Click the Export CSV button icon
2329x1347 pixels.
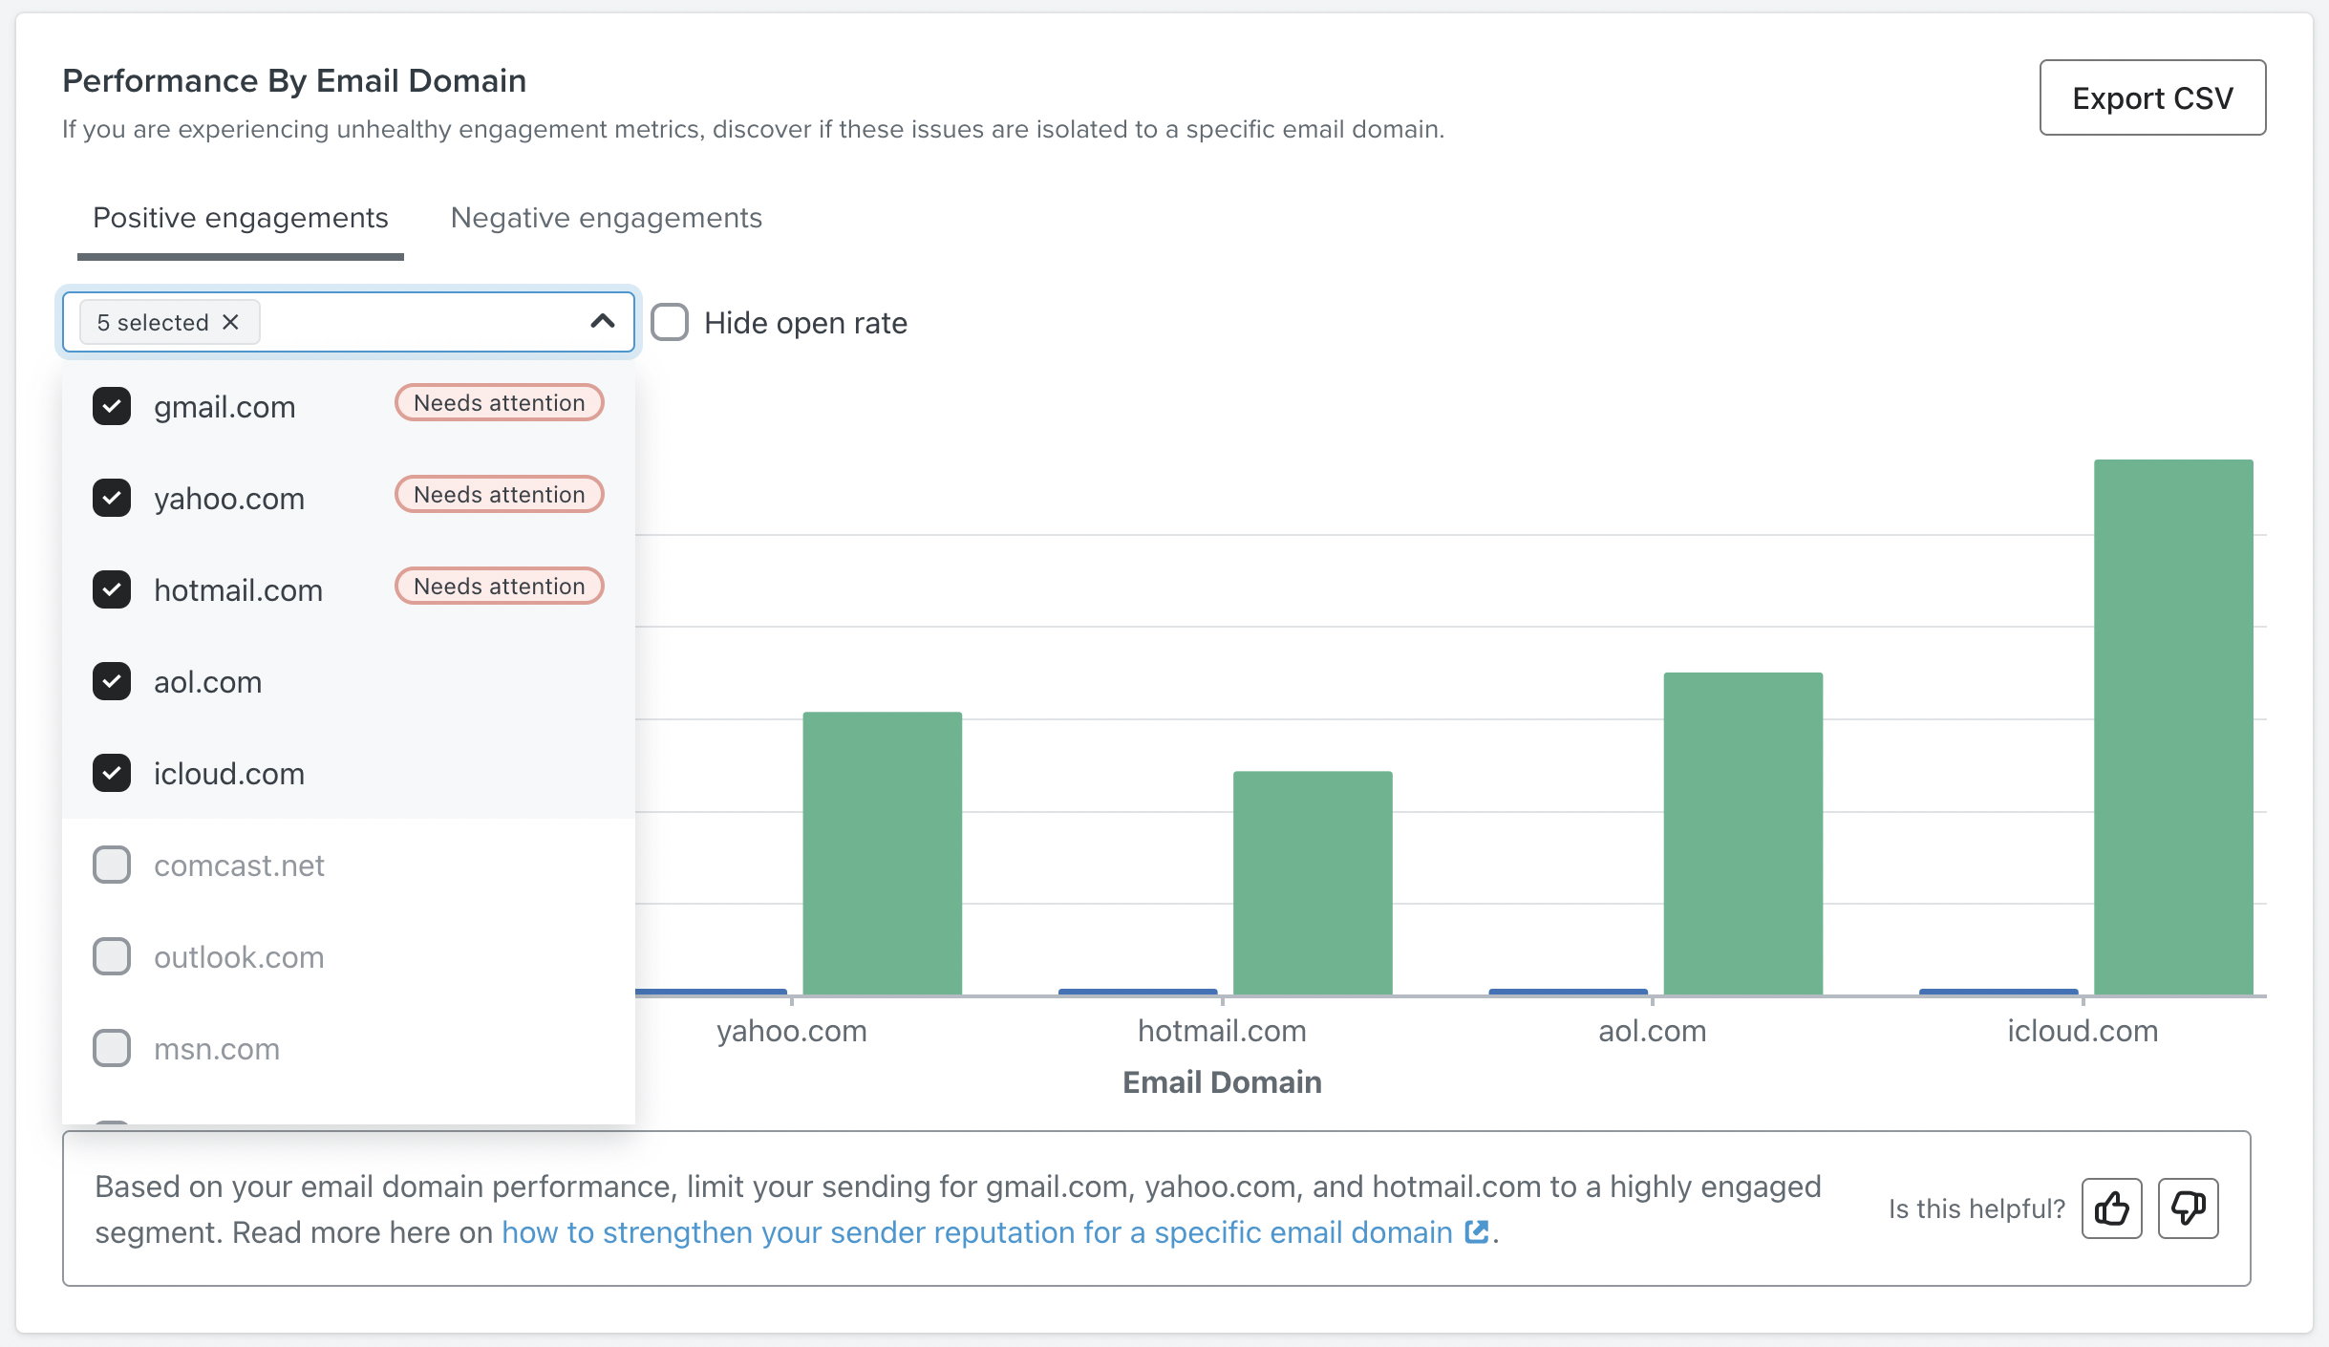tap(2154, 97)
